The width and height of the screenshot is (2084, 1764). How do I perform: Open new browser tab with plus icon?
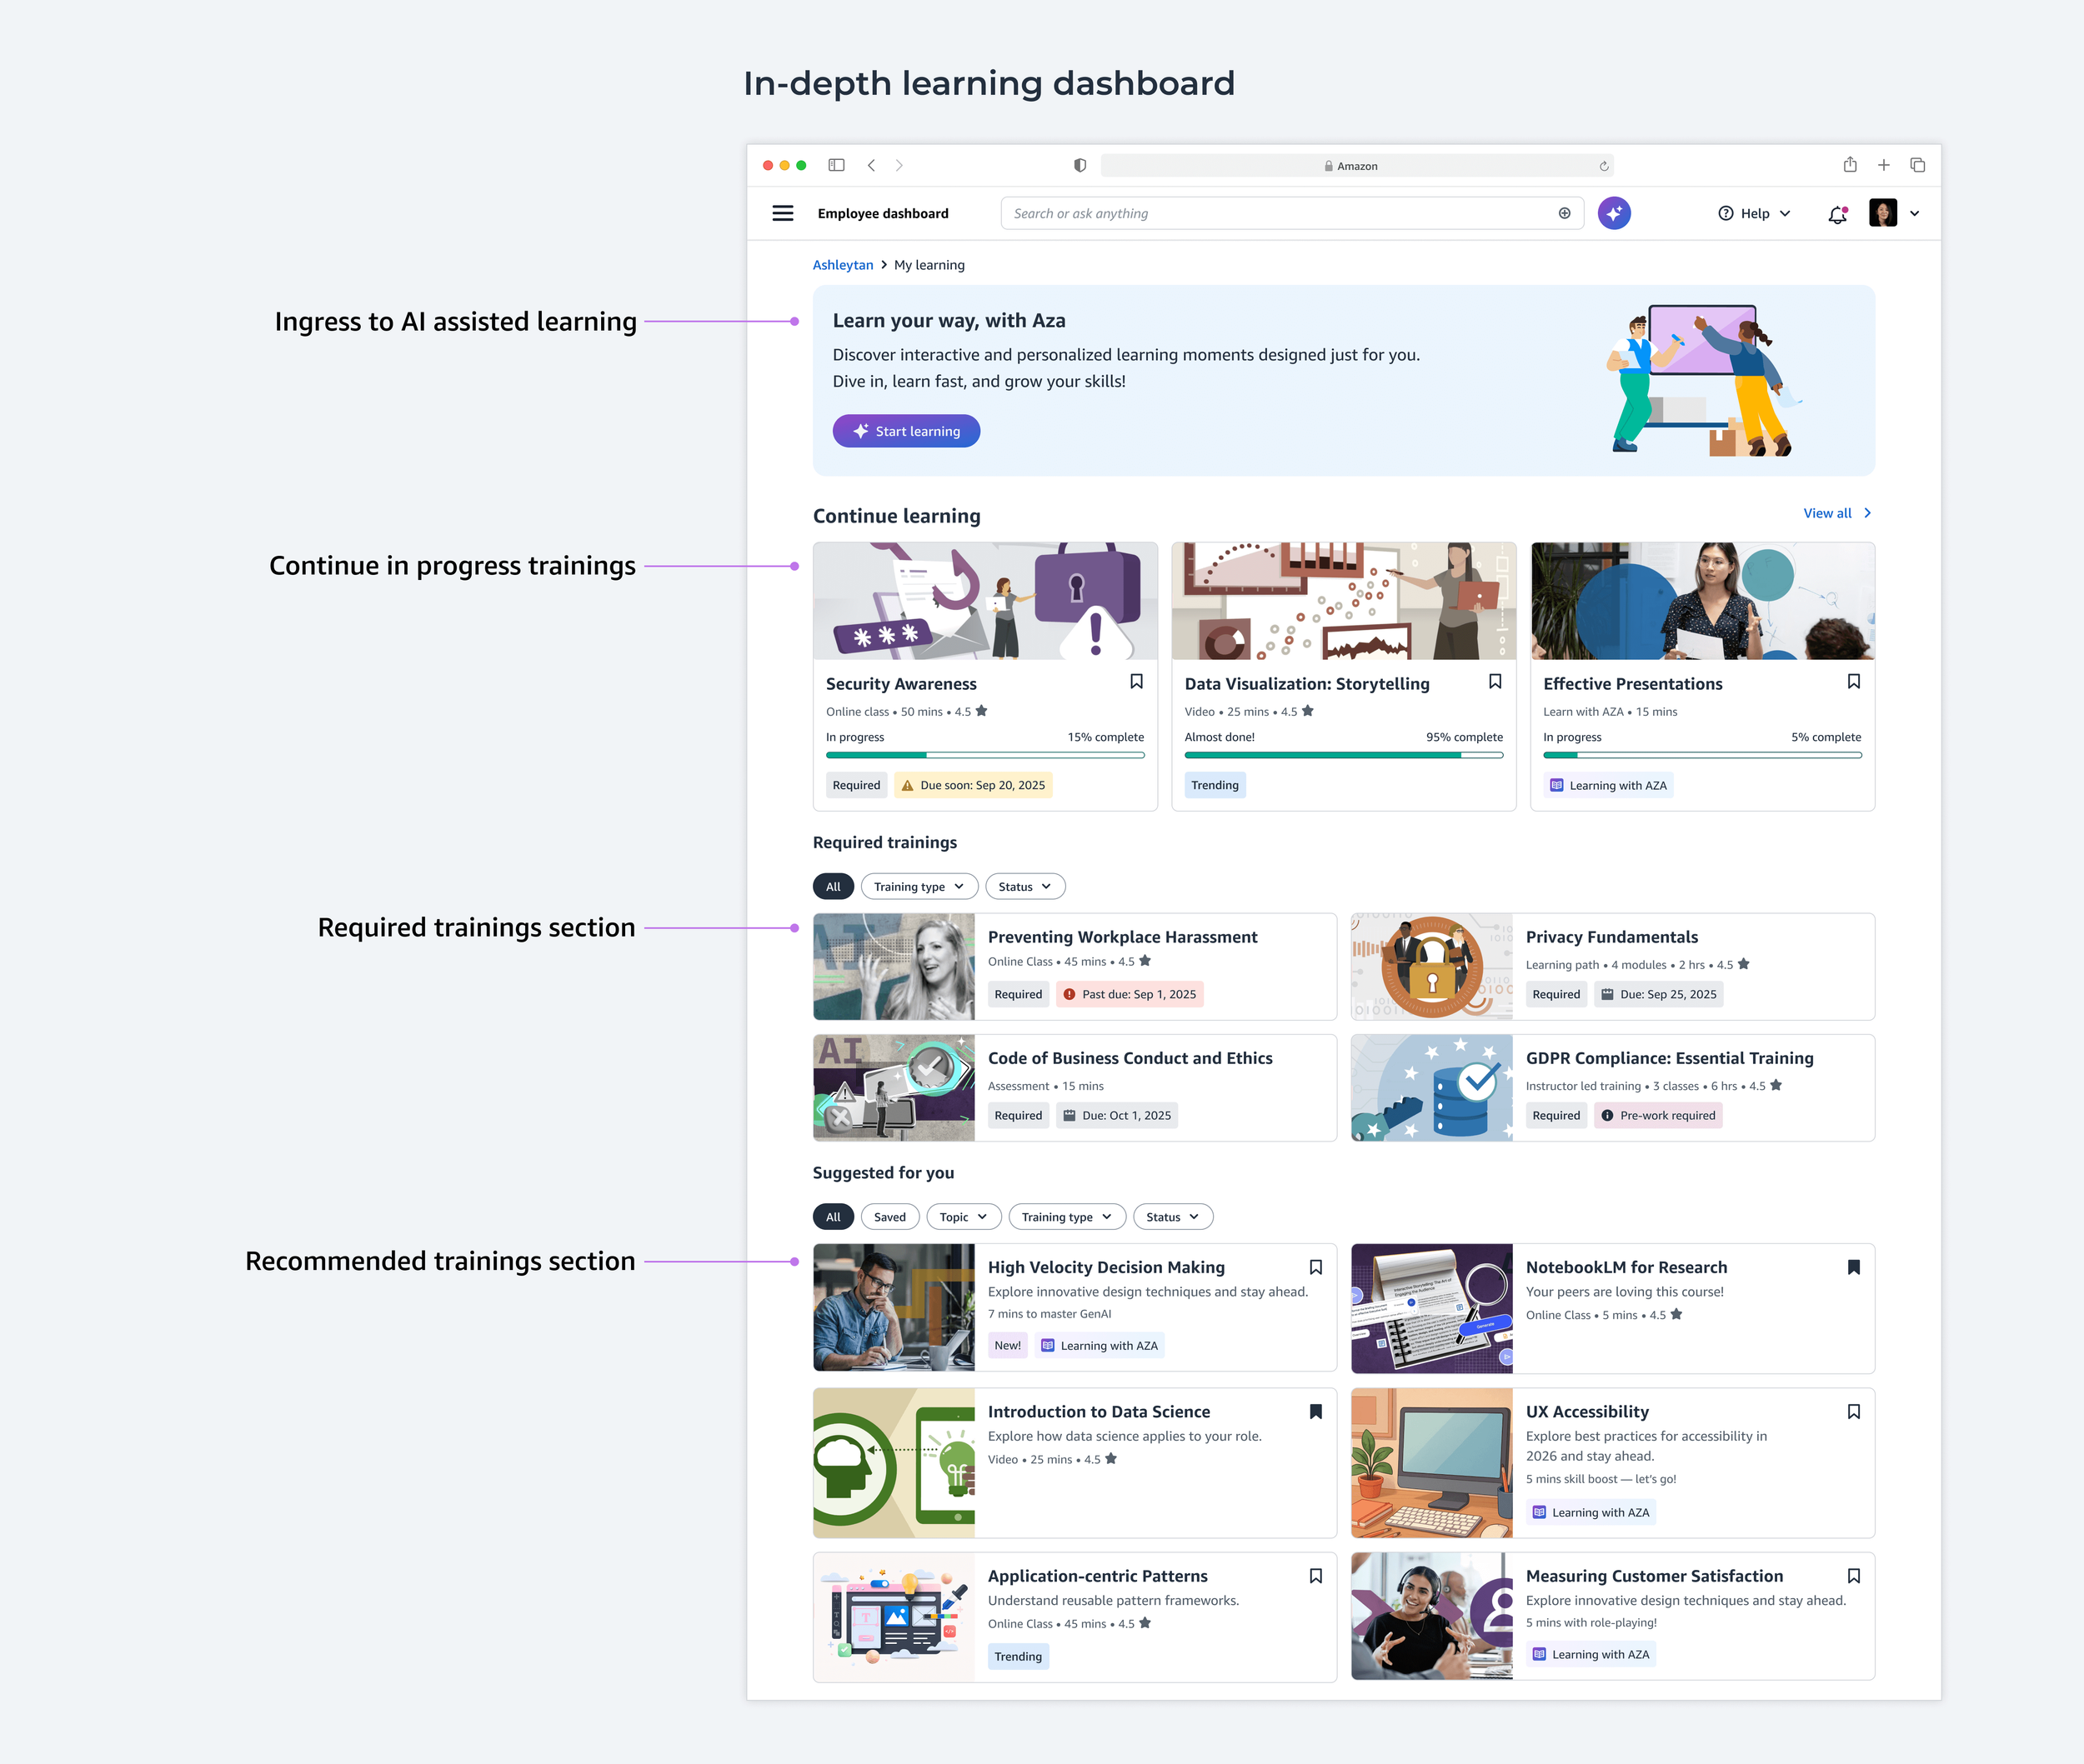1884,165
